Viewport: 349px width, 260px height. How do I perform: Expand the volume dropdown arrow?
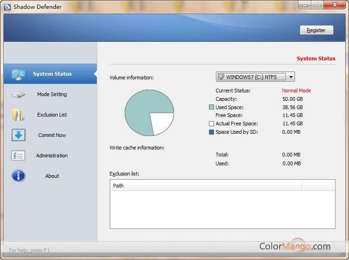(x=291, y=77)
